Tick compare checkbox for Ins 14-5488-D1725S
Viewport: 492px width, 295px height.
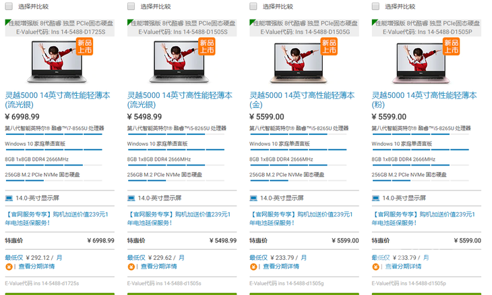click(x=9, y=6)
